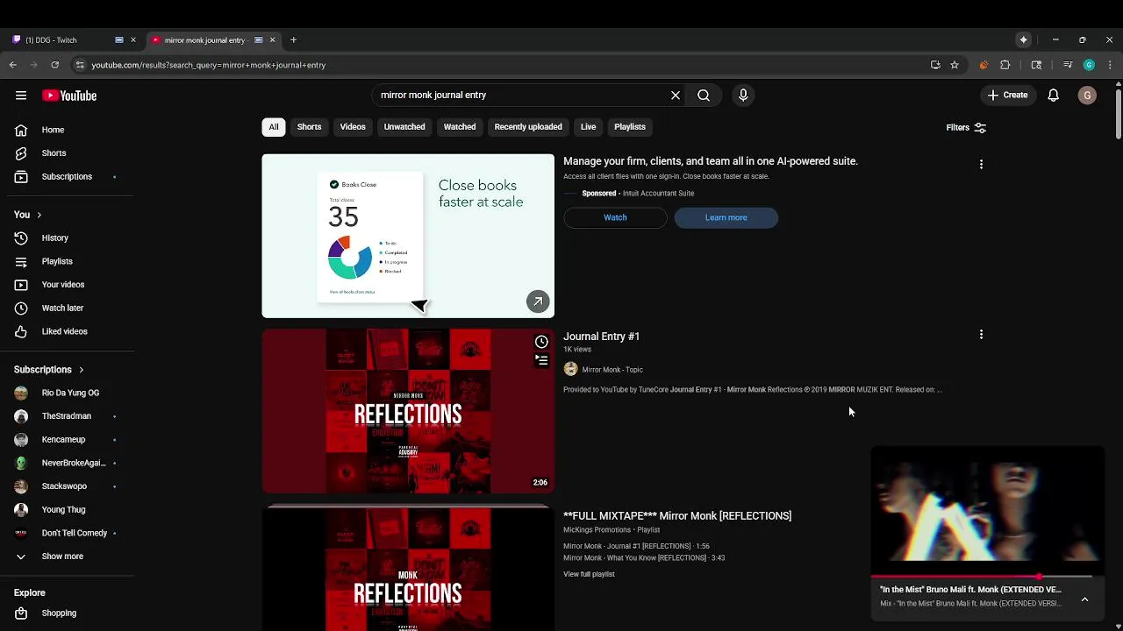
Task: Open Mirror Monk - Topic channel link
Action: pyautogui.click(x=612, y=370)
